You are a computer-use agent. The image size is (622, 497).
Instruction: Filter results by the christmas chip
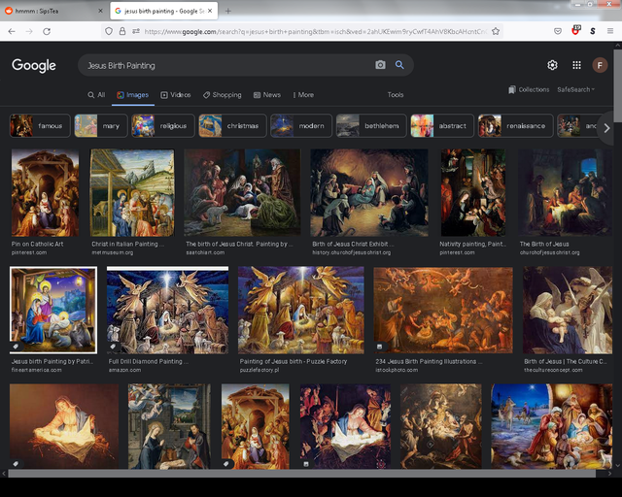232,125
